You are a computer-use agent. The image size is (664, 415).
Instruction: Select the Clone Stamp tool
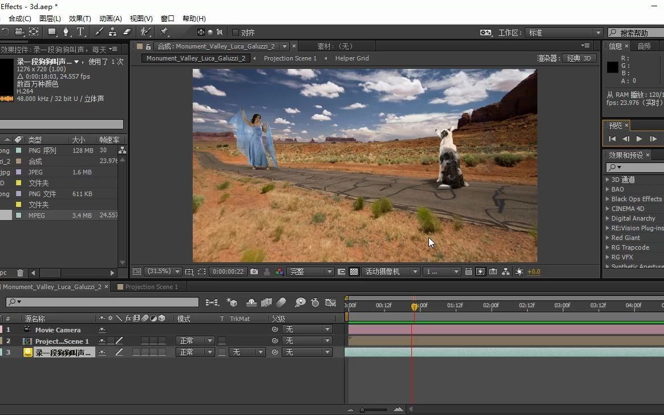pos(113,32)
